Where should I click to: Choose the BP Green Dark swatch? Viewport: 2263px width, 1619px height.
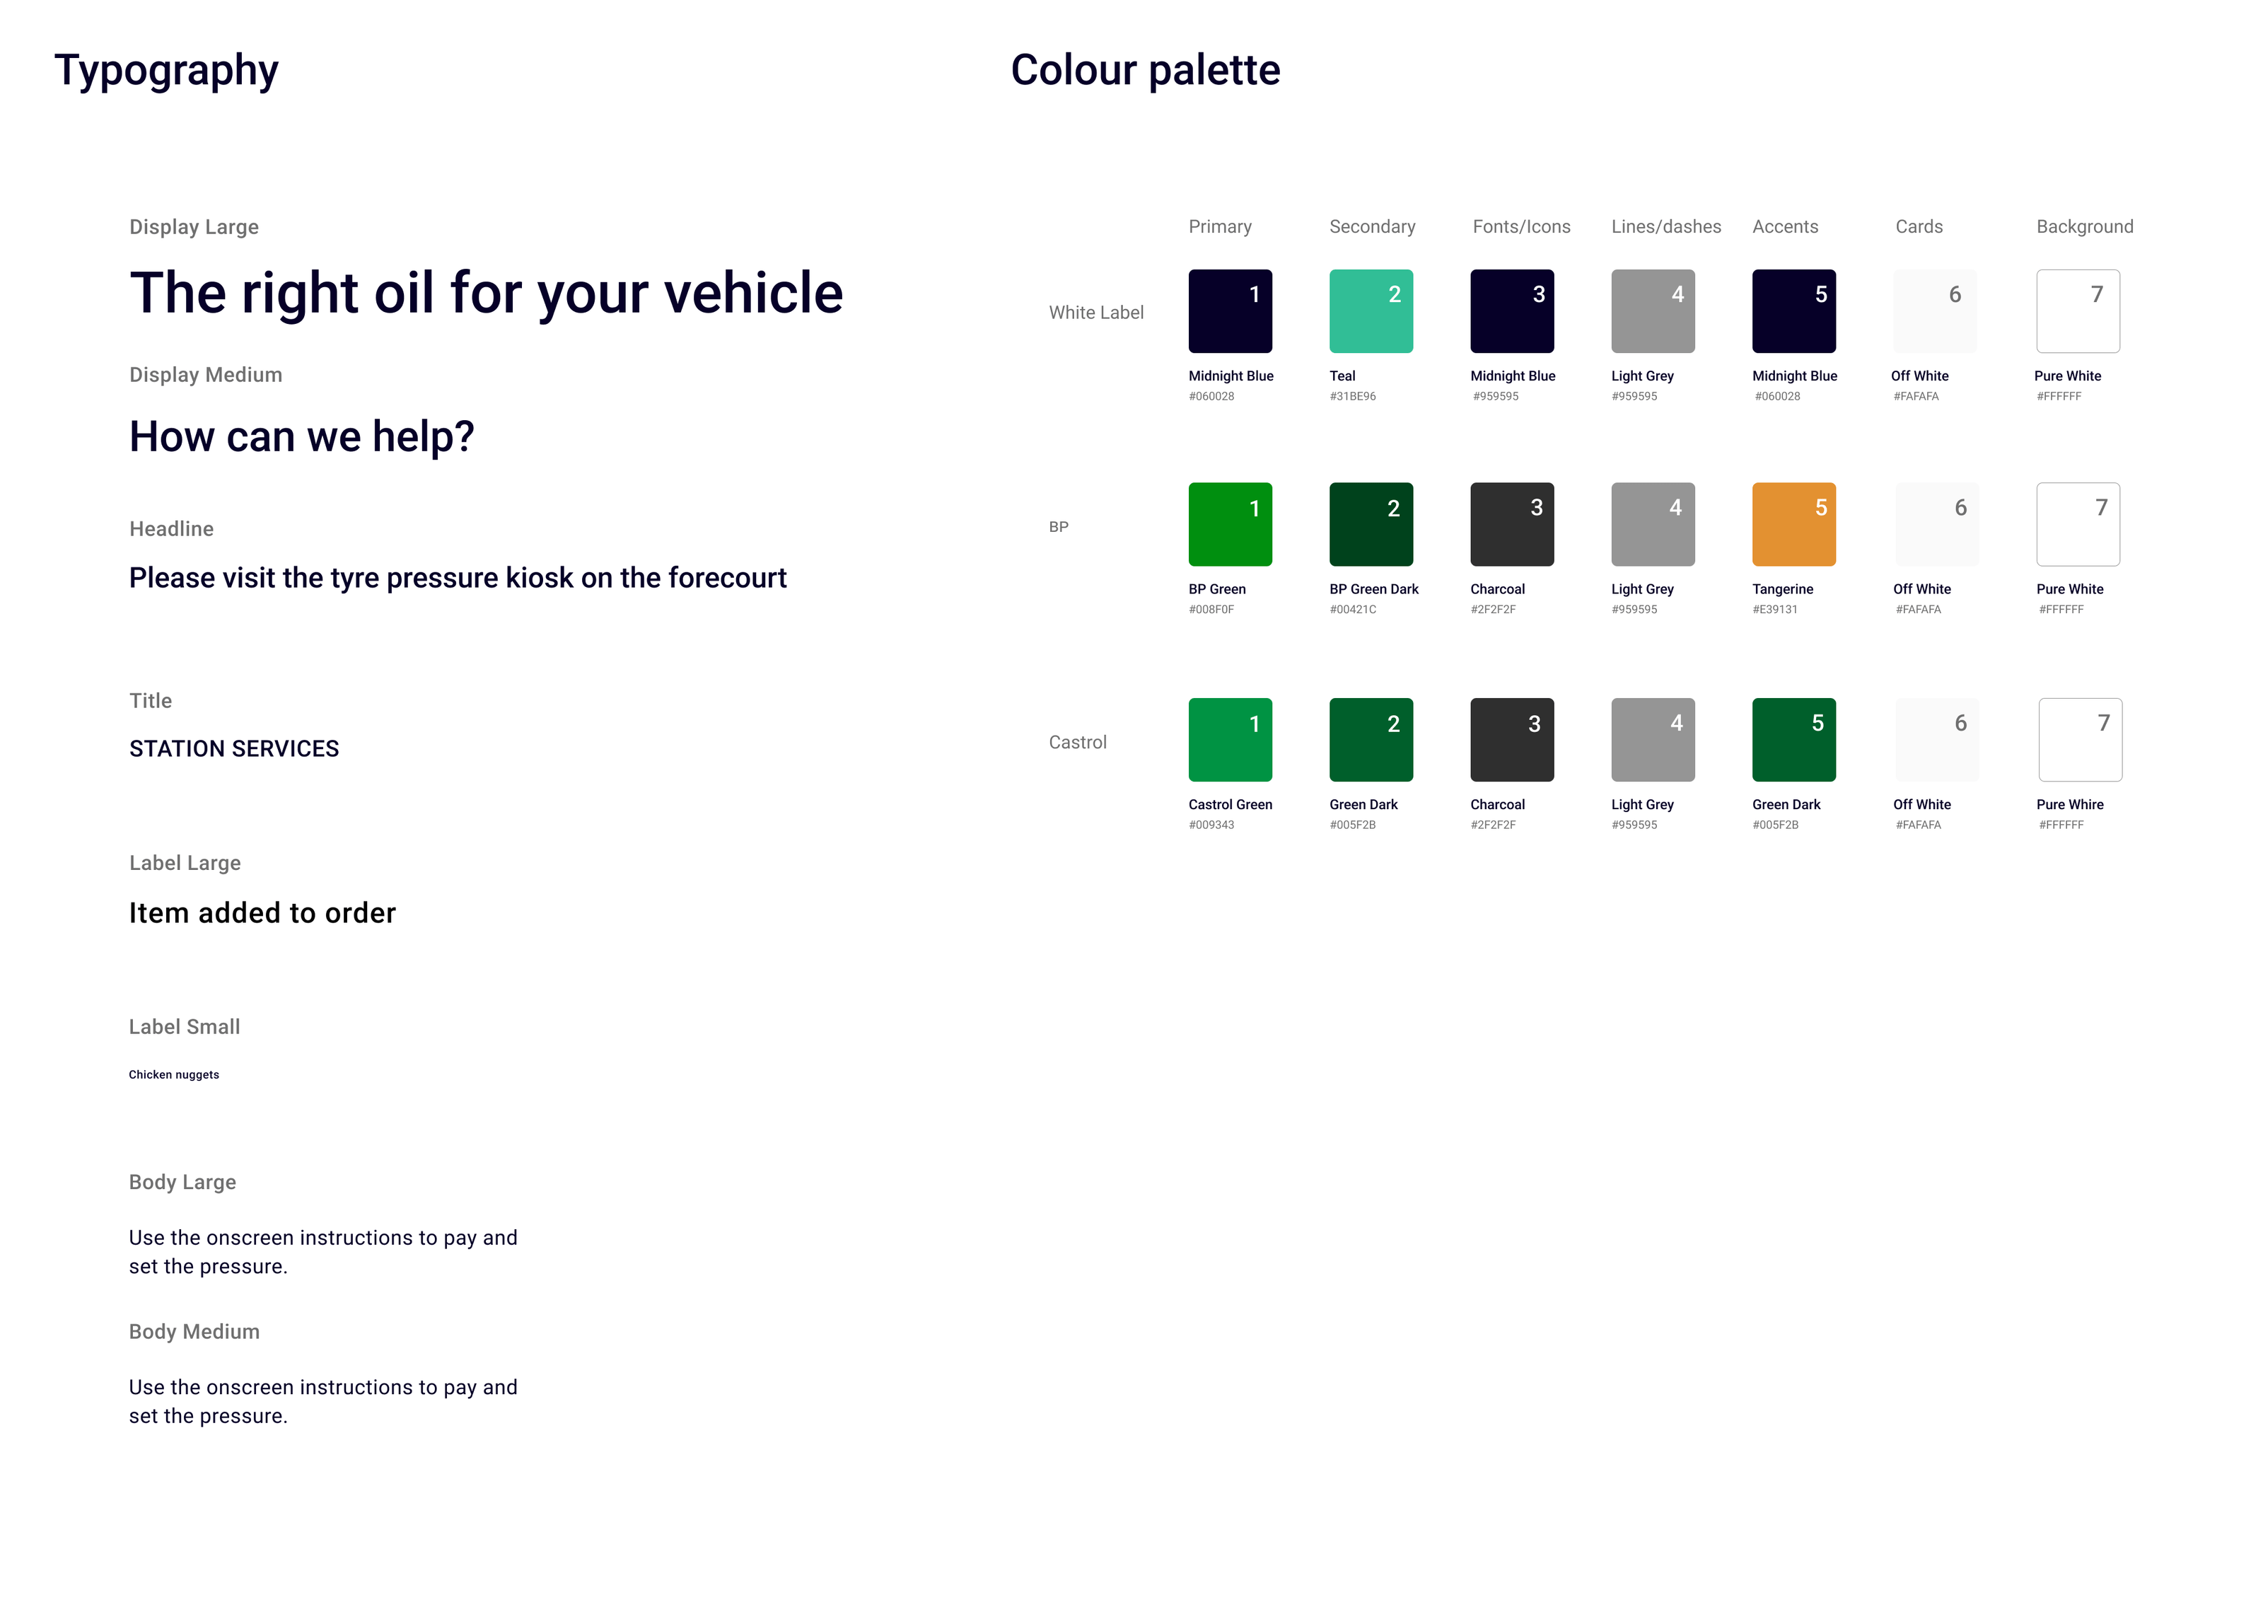pos(1371,524)
